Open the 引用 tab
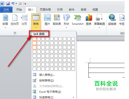The image size is (129, 99). [x=60, y=9]
